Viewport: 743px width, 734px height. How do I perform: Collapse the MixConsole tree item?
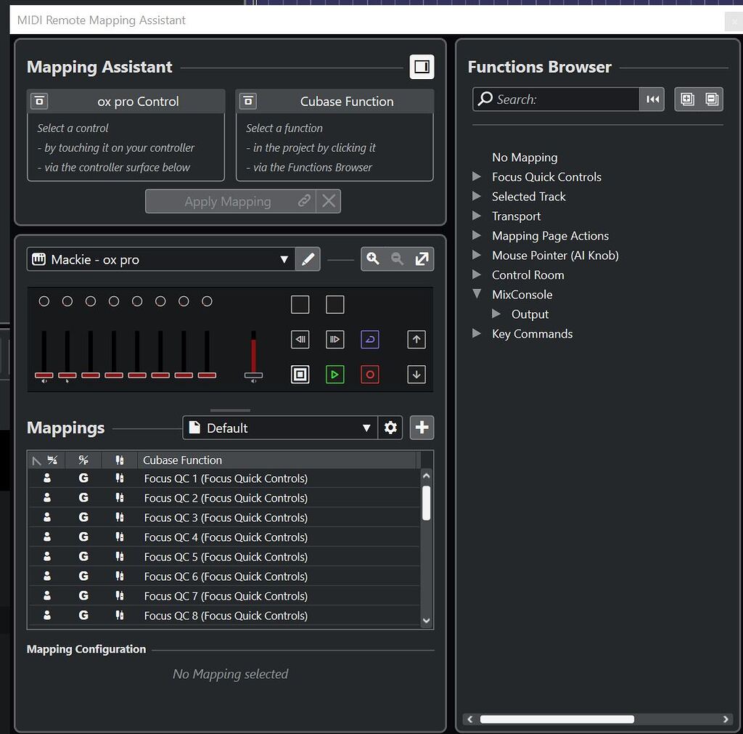click(476, 295)
